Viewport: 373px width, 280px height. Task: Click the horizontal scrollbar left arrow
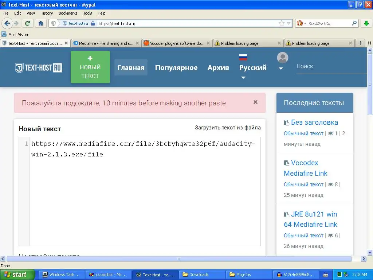3,258
